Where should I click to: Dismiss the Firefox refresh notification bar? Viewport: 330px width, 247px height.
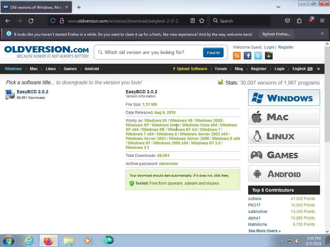pos(322,33)
